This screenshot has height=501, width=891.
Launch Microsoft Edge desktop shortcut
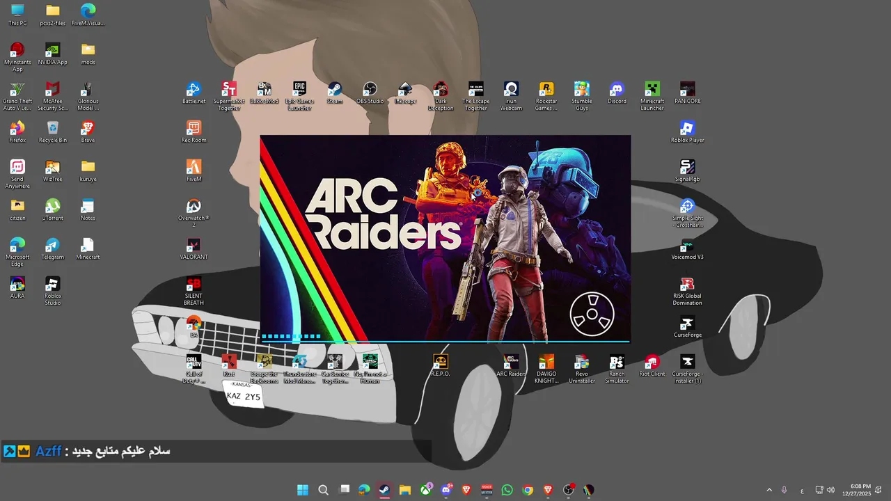click(x=17, y=252)
